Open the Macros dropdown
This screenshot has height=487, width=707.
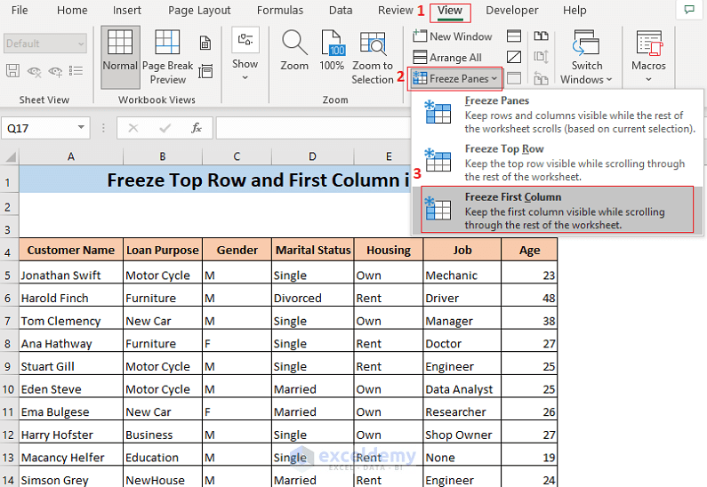[648, 57]
